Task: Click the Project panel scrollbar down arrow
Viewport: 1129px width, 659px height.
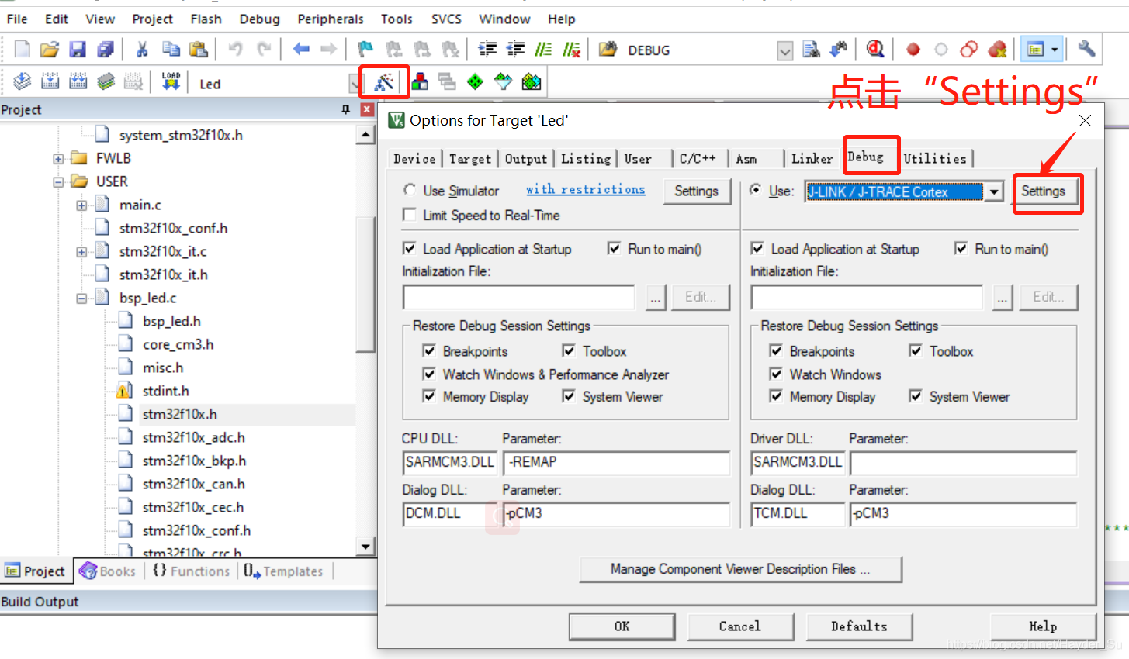Action: pos(365,546)
